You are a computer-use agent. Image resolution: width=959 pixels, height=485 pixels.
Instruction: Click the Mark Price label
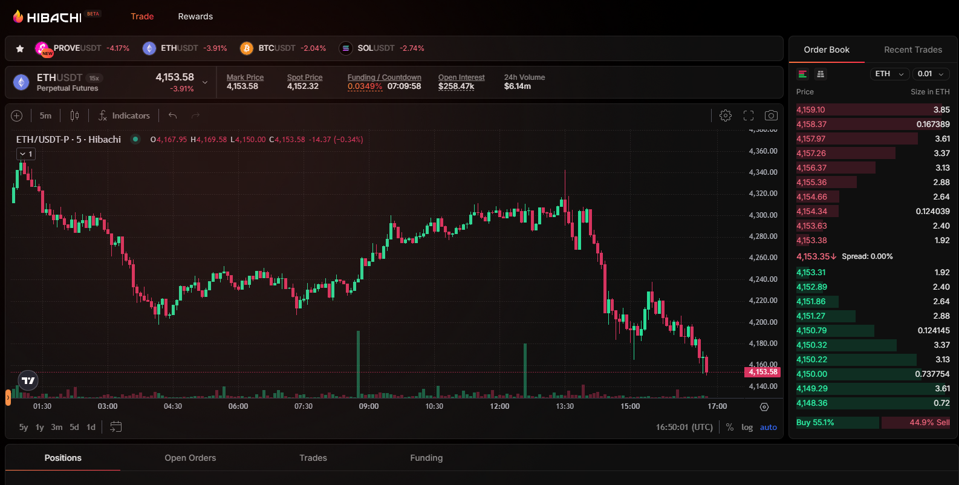click(245, 77)
